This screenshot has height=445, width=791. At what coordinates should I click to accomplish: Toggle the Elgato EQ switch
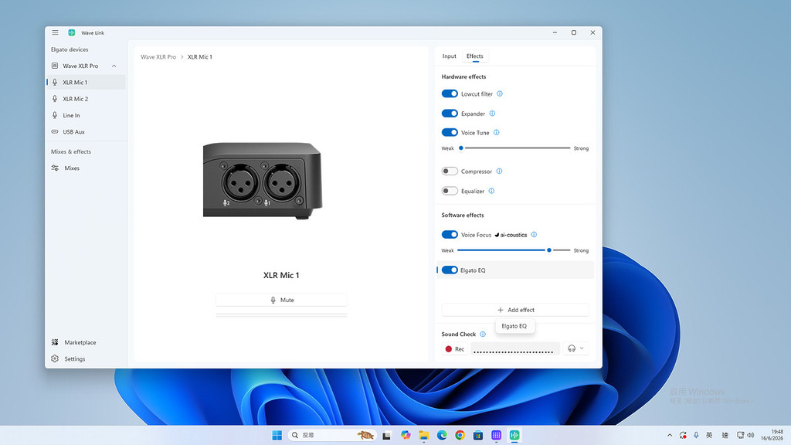click(450, 270)
